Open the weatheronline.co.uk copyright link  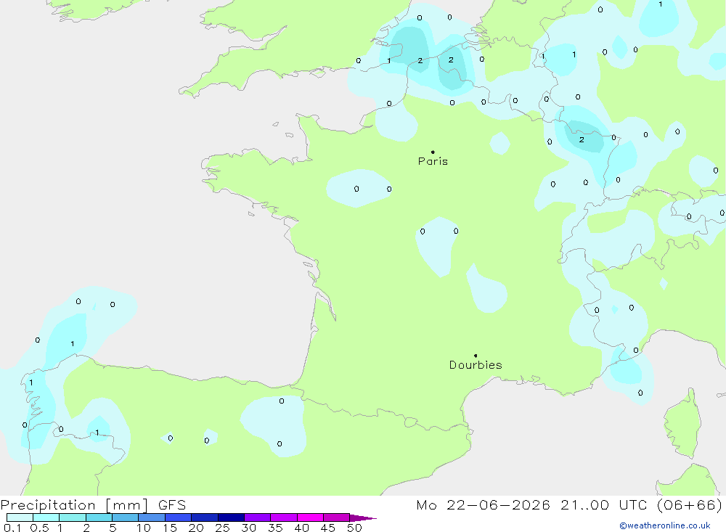[664, 525]
